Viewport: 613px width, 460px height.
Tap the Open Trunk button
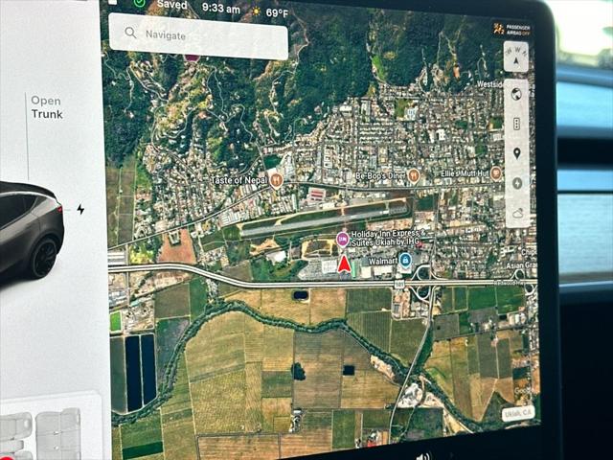(x=47, y=107)
